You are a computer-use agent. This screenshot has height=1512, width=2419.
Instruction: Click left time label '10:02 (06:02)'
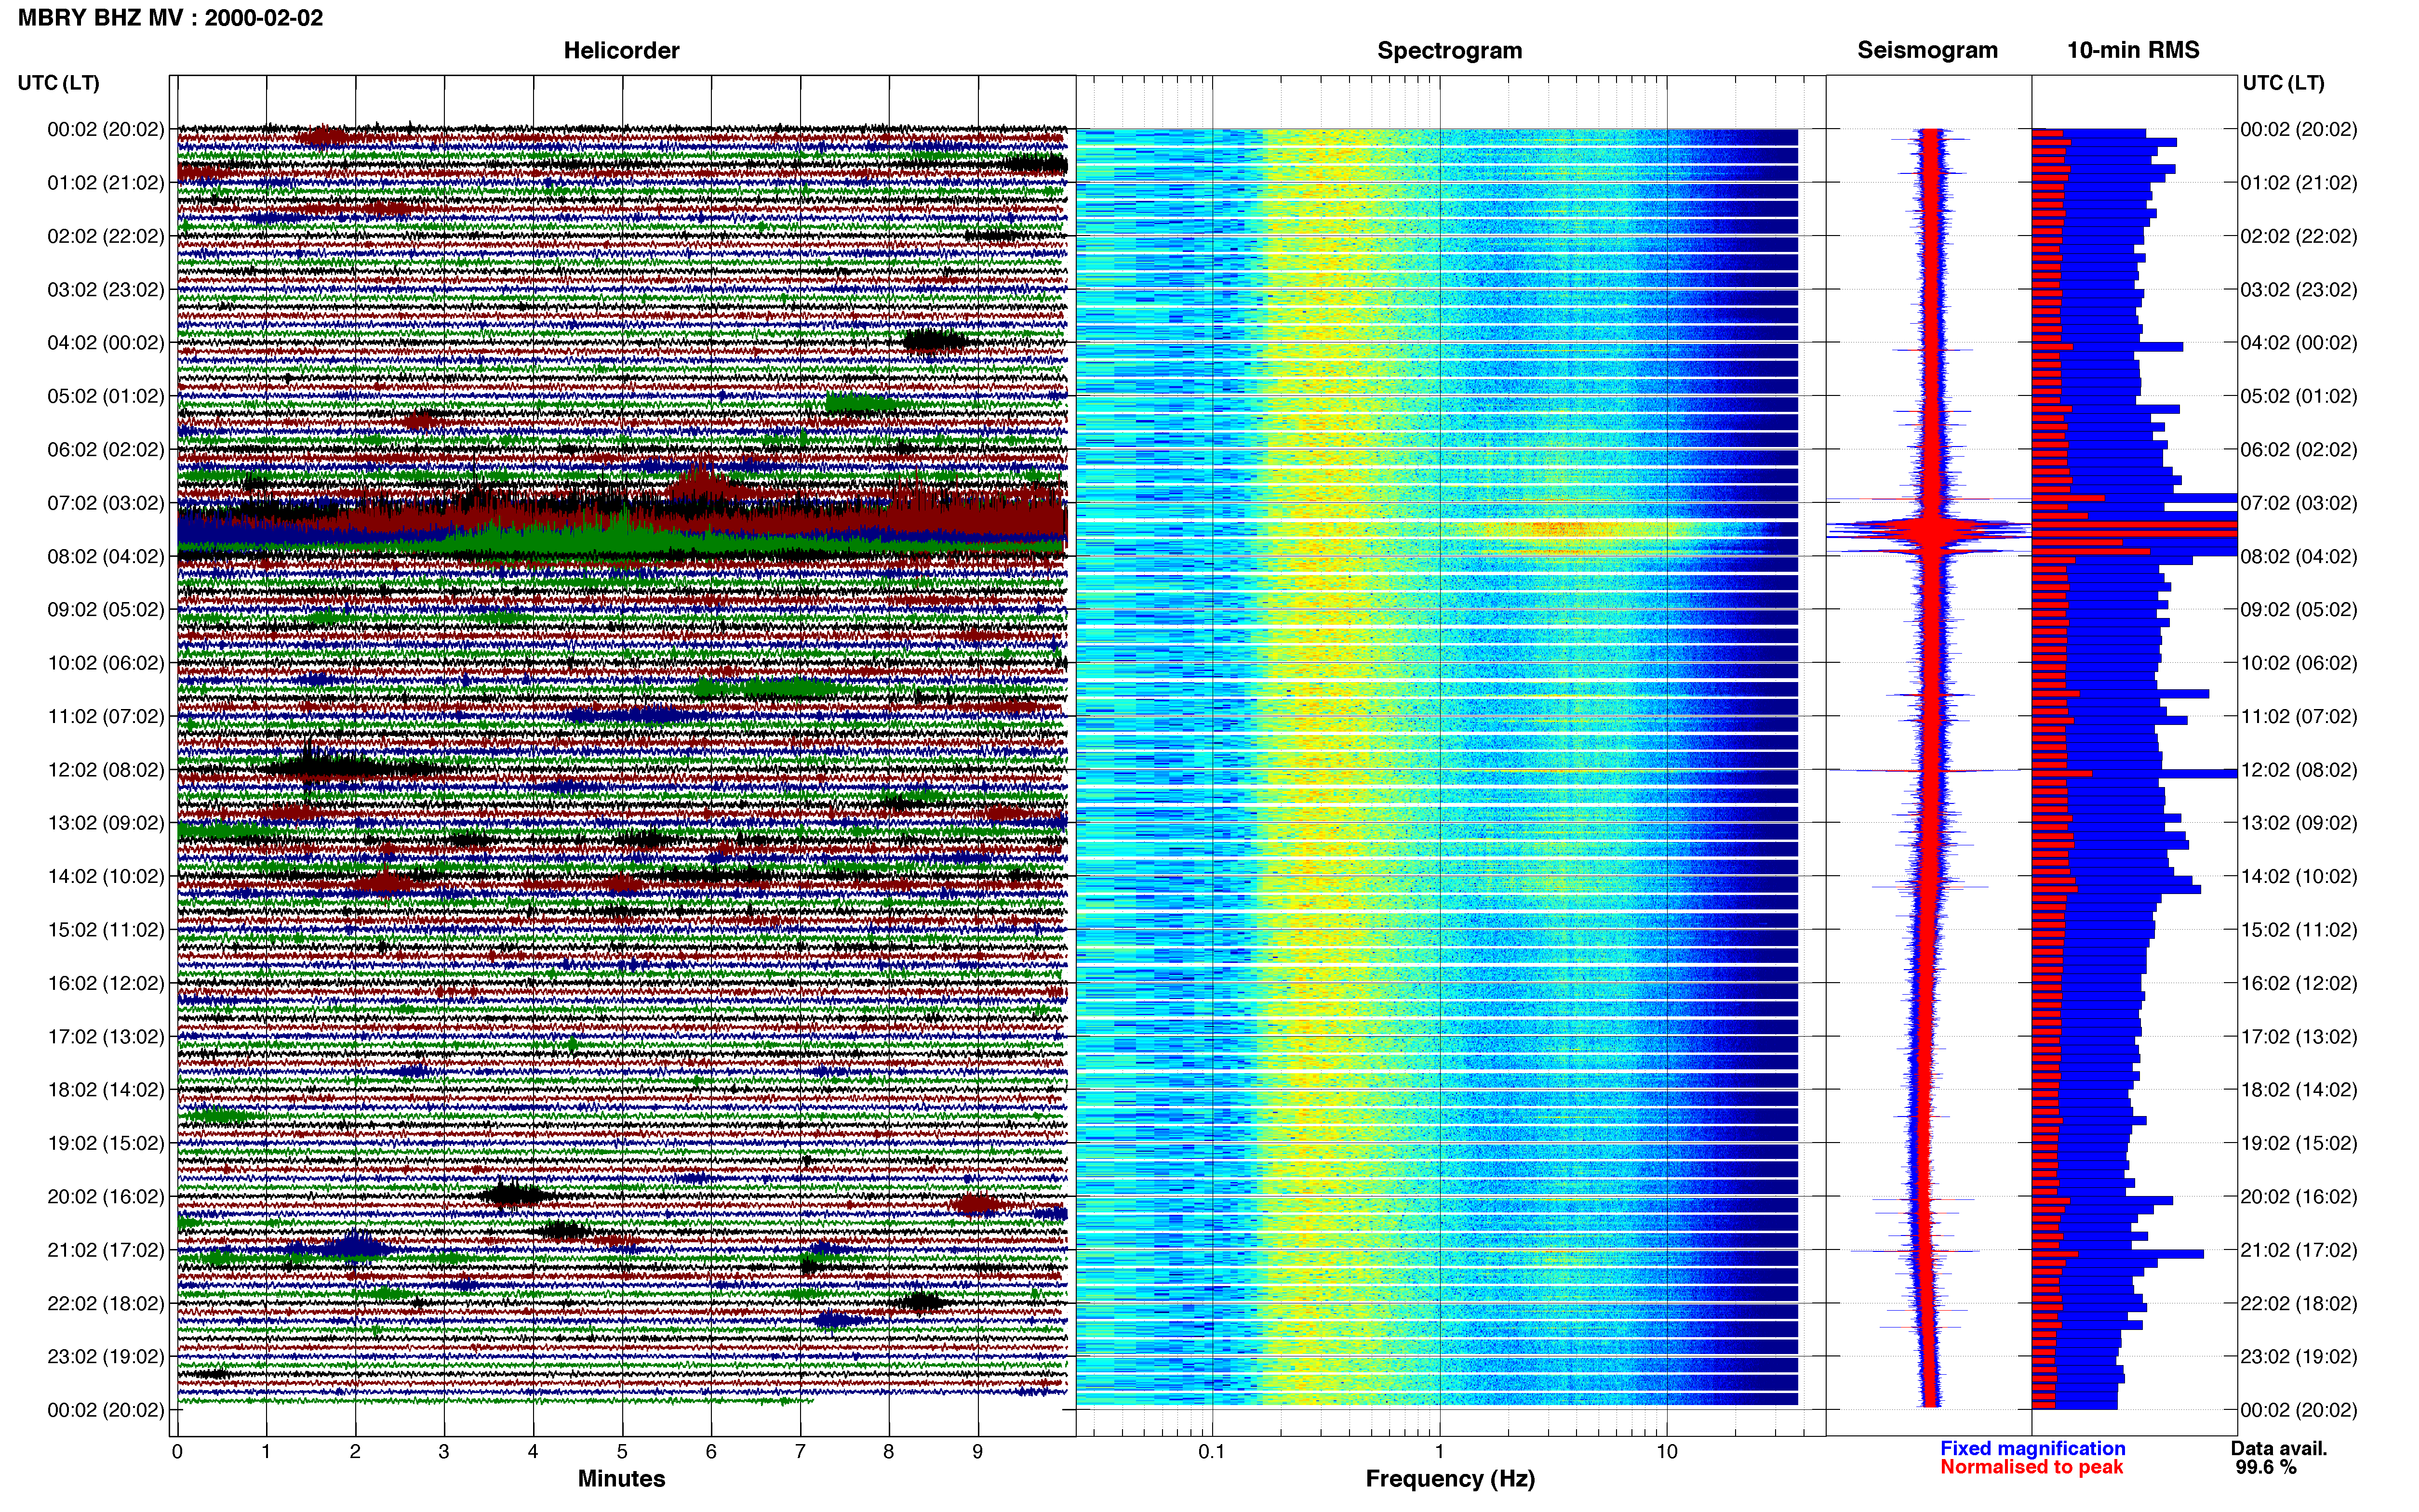coord(105,663)
